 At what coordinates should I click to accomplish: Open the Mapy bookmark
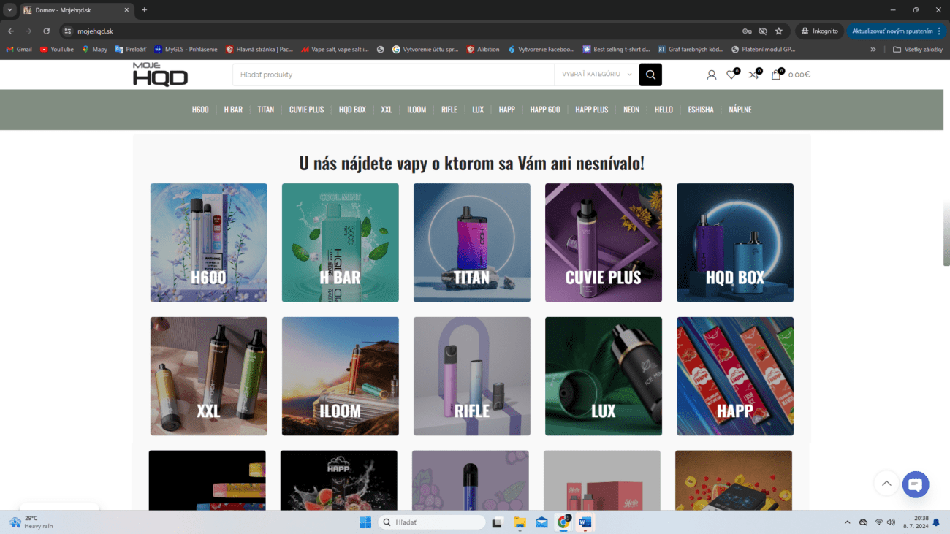click(x=94, y=50)
